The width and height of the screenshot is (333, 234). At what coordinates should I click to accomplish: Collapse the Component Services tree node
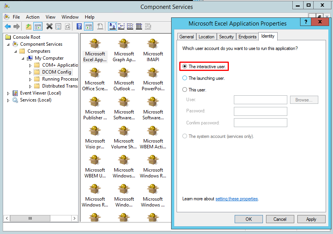pos(8,45)
